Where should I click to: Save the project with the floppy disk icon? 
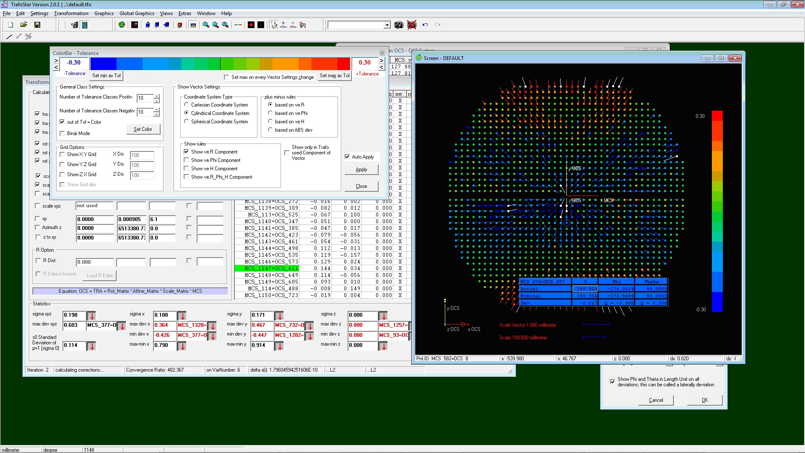click(37, 25)
